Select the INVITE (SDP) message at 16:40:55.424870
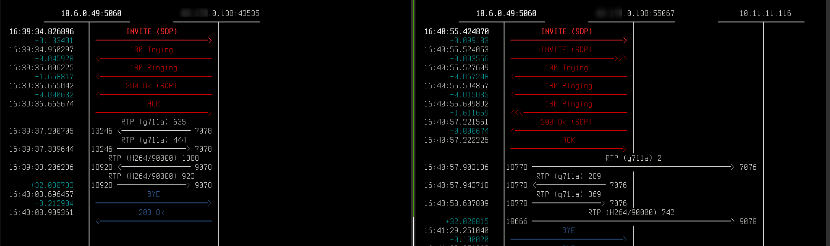Viewport: 830px width, 246px height. click(566, 32)
